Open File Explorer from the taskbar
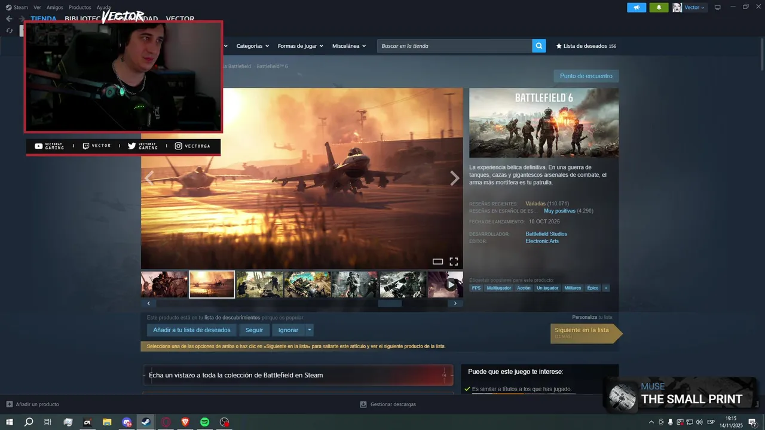 click(x=107, y=422)
